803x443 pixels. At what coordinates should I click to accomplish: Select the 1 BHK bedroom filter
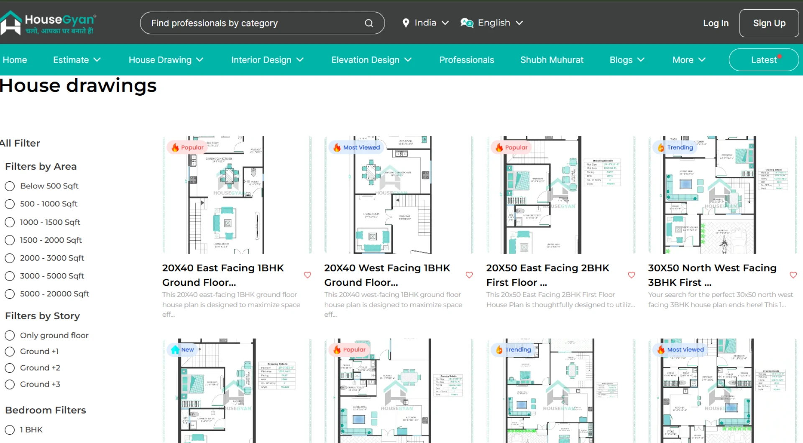point(10,430)
